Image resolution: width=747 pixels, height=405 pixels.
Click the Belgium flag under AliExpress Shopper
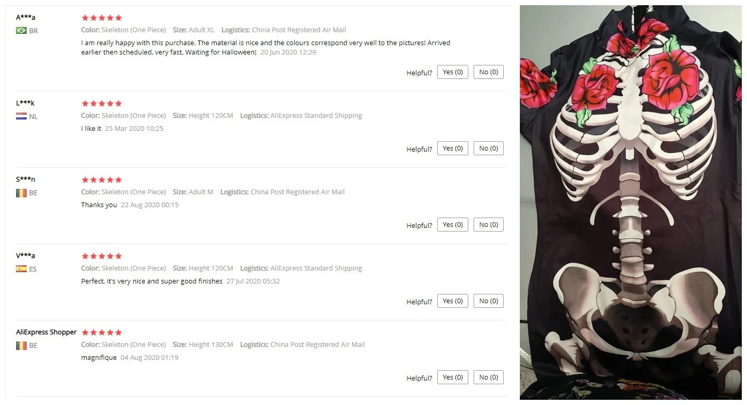[21, 345]
